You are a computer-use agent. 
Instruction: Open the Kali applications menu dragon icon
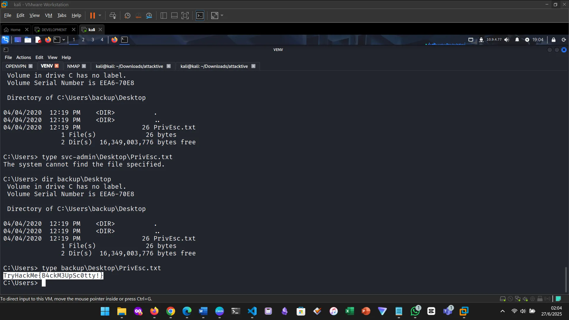point(5,39)
